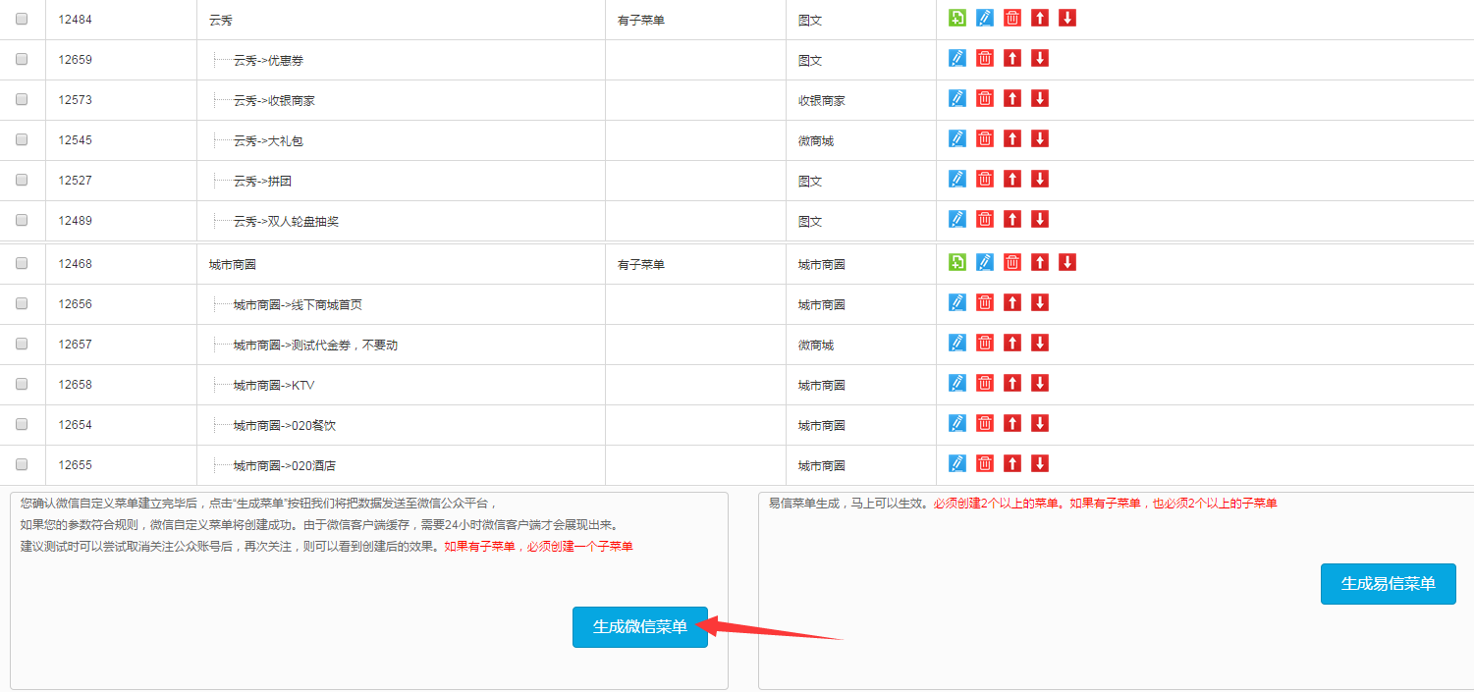Delete the 城市商圈->KTV menu entry
The height and width of the screenshot is (692, 1474).
click(985, 383)
